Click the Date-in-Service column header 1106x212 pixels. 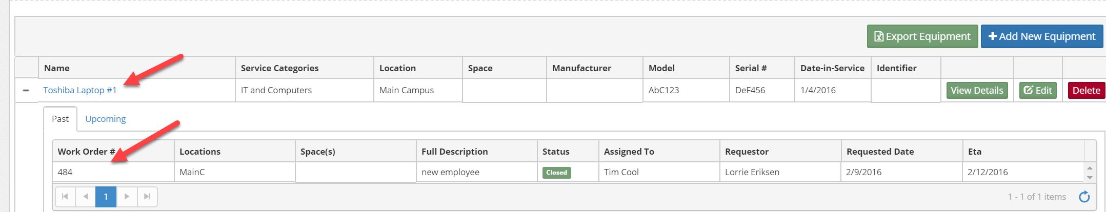pyautogui.click(x=833, y=68)
